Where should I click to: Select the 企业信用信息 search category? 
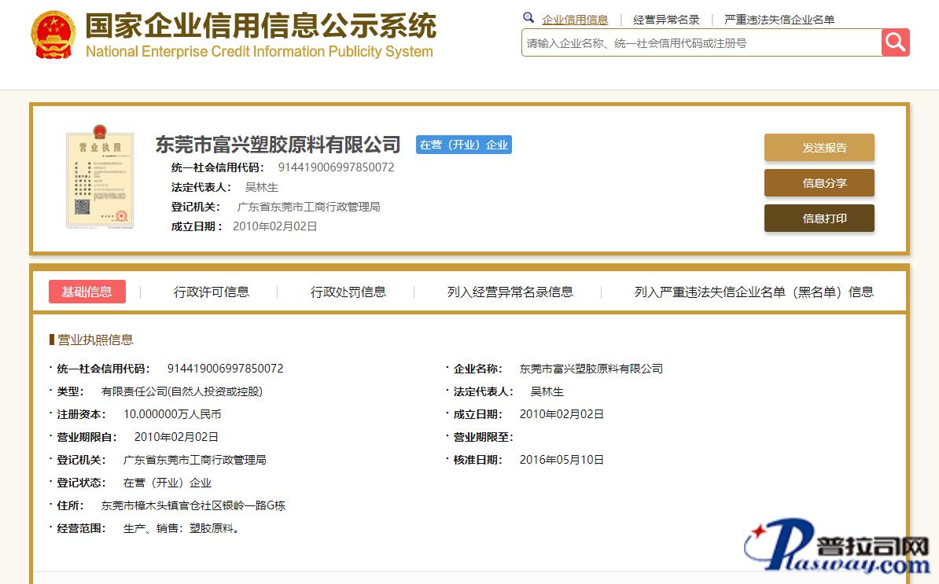click(x=575, y=20)
